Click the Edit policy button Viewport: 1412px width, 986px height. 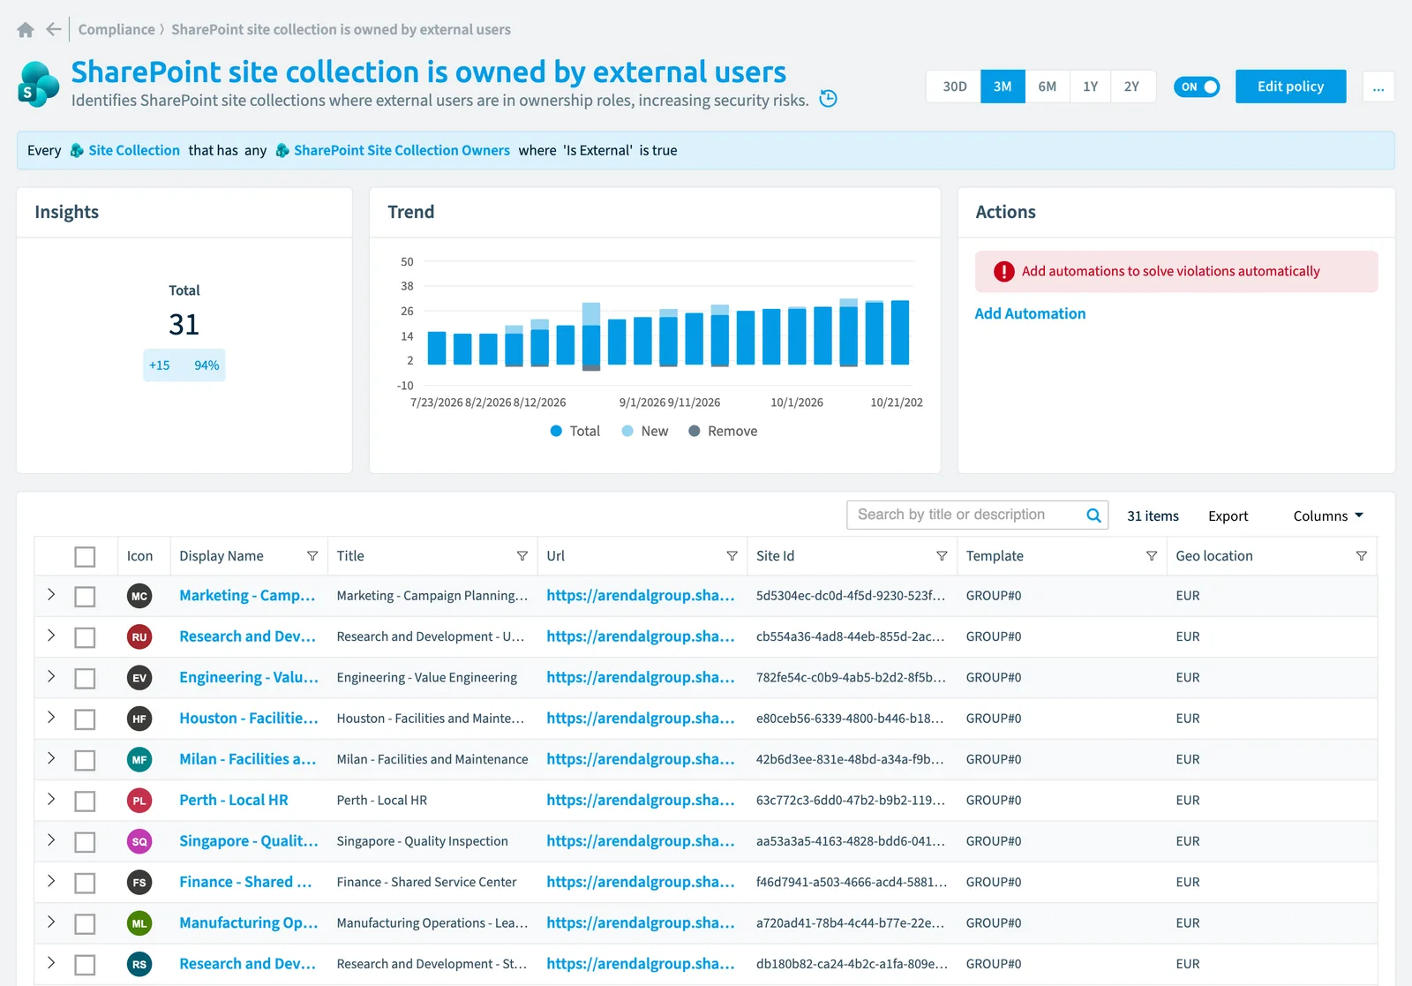click(1290, 87)
